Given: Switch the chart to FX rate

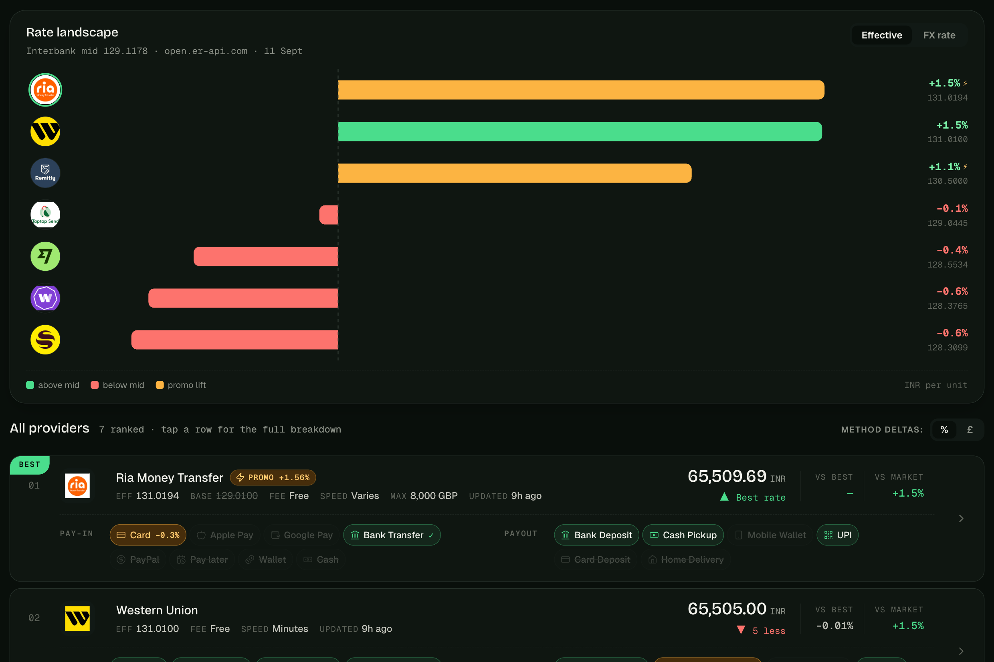Looking at the screenshot, I should click(x=939, y=35).
